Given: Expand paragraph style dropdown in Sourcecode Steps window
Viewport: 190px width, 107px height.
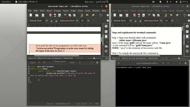Looking at the screenshot, I should [x=47, y=21].
